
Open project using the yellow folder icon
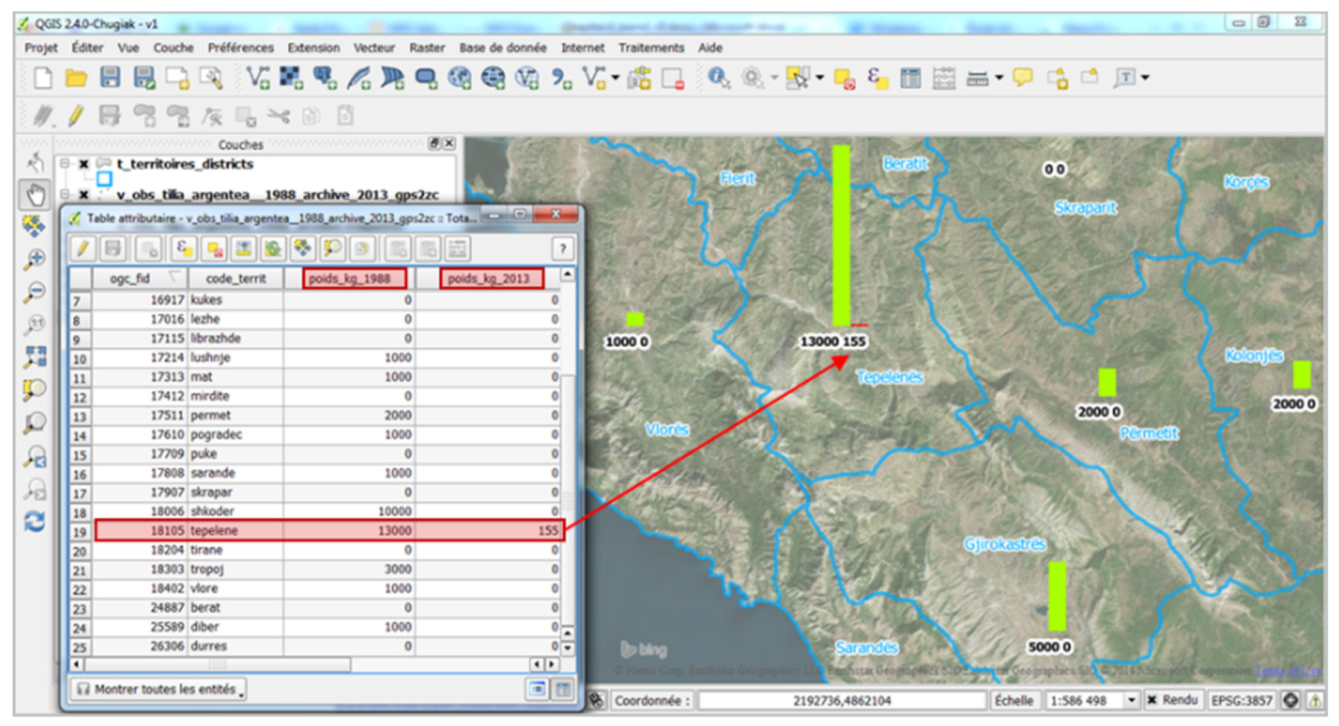pos(76,78)
